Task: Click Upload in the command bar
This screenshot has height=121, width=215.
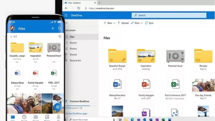Action: coord(123,23)
